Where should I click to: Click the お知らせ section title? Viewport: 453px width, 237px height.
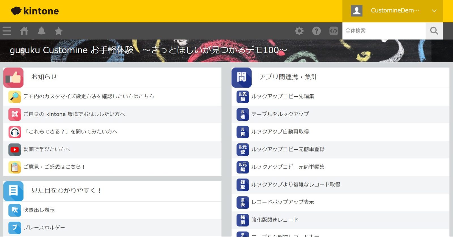click(44, 77)
